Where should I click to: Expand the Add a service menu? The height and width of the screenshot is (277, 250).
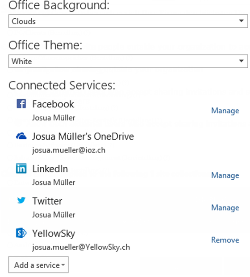coord(38,265)
